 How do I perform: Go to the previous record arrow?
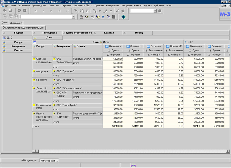tap(43, 11)
